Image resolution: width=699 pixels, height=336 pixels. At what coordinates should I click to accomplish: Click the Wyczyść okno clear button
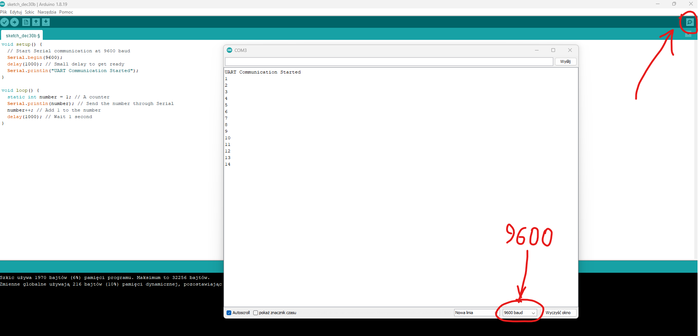coord(558,313)
